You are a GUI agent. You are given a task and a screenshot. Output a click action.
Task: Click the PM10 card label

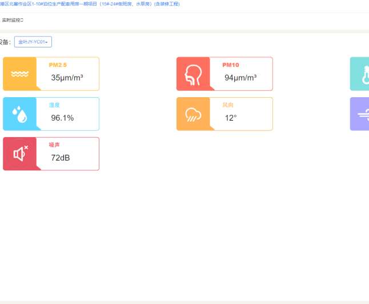coord(231,65)
